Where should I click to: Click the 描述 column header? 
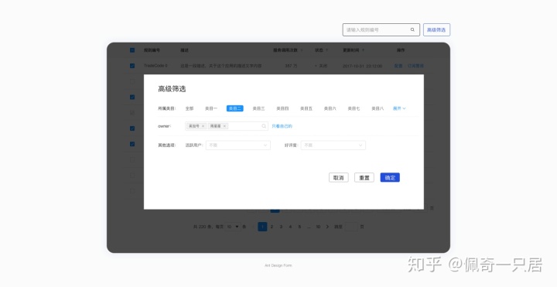click(184, 50)
